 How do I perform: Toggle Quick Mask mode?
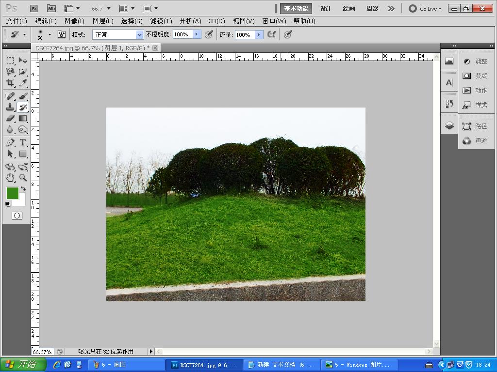tap(17, 216)
